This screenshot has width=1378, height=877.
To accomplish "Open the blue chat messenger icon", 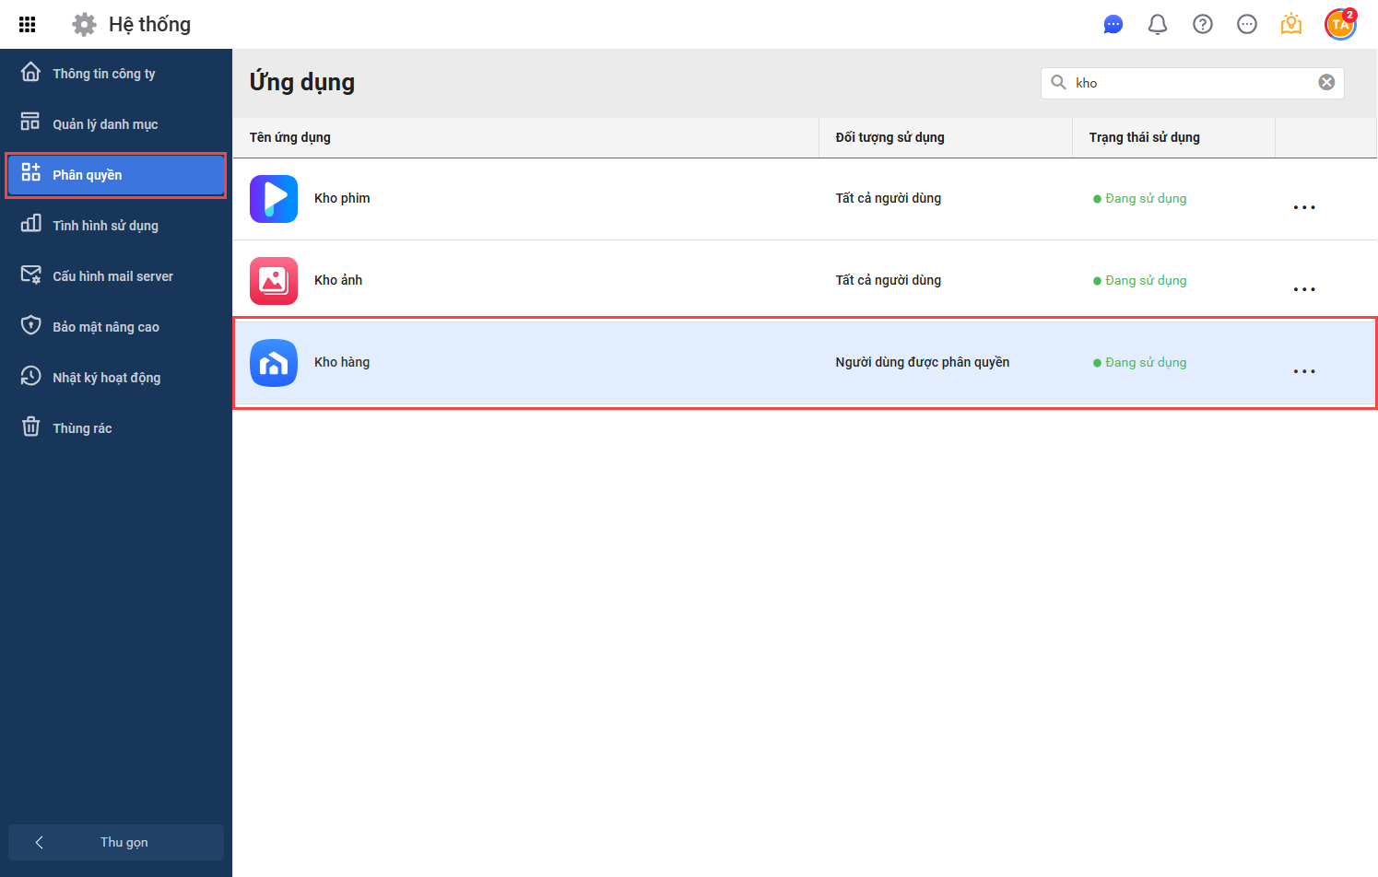I will (x=1113, y=25).
